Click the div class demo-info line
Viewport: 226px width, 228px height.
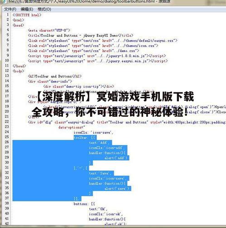click(x=50, y=81)
